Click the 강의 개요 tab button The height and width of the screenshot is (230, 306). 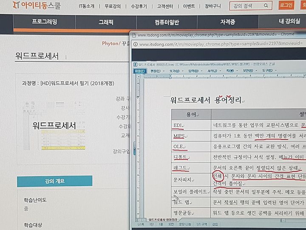point(55,181)
